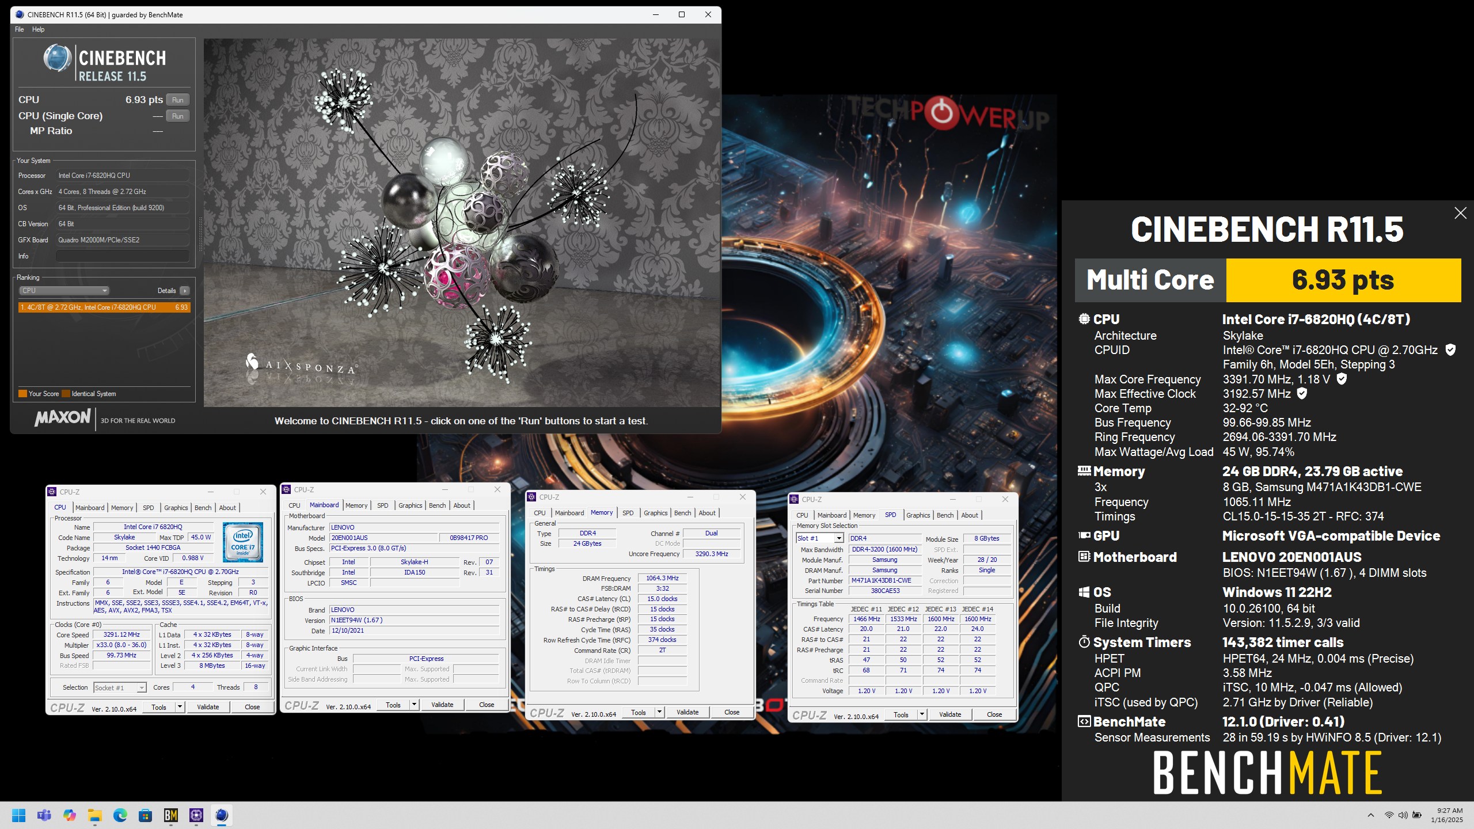The height and width of the screenshot is (829, 1474).
Task: Open Microsoft Store from the taskbar
Action: click(146, 815)
